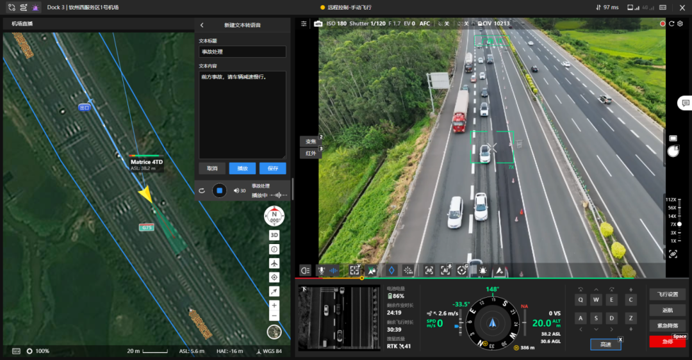This screenshot has height=360, width=692.
Task: Open camera settings sliders menu
Action: [x=304, y=24]
